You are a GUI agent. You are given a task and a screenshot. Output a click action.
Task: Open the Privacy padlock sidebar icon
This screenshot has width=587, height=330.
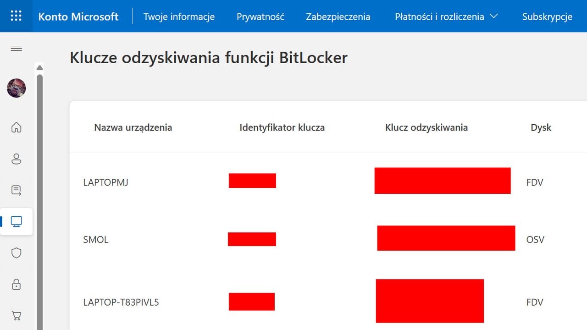(16, 284)
